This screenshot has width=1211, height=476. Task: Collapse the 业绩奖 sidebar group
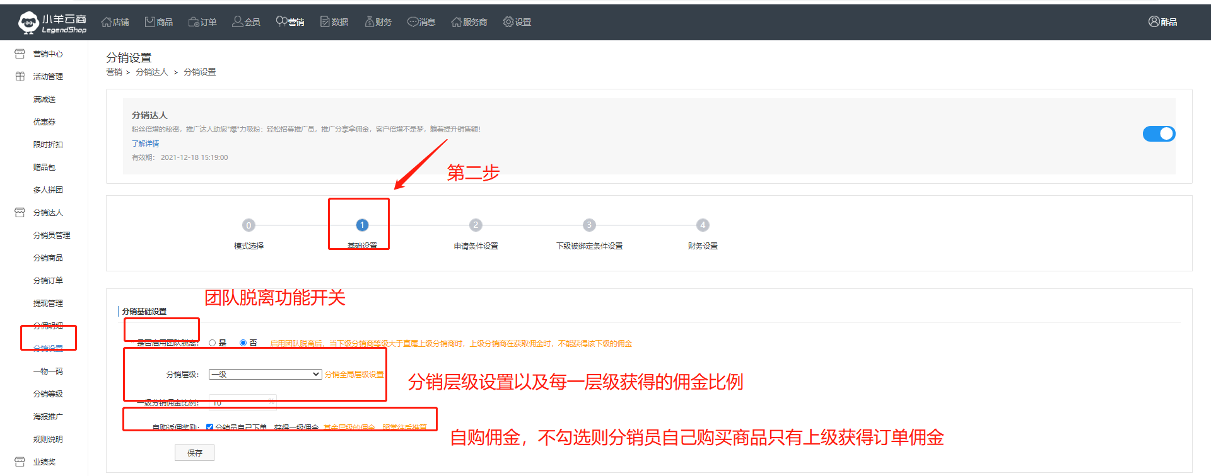44,462
